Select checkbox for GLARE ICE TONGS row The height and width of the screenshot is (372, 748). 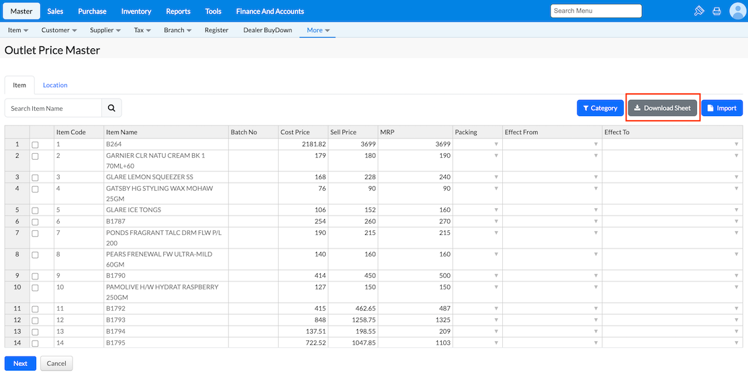35,210
